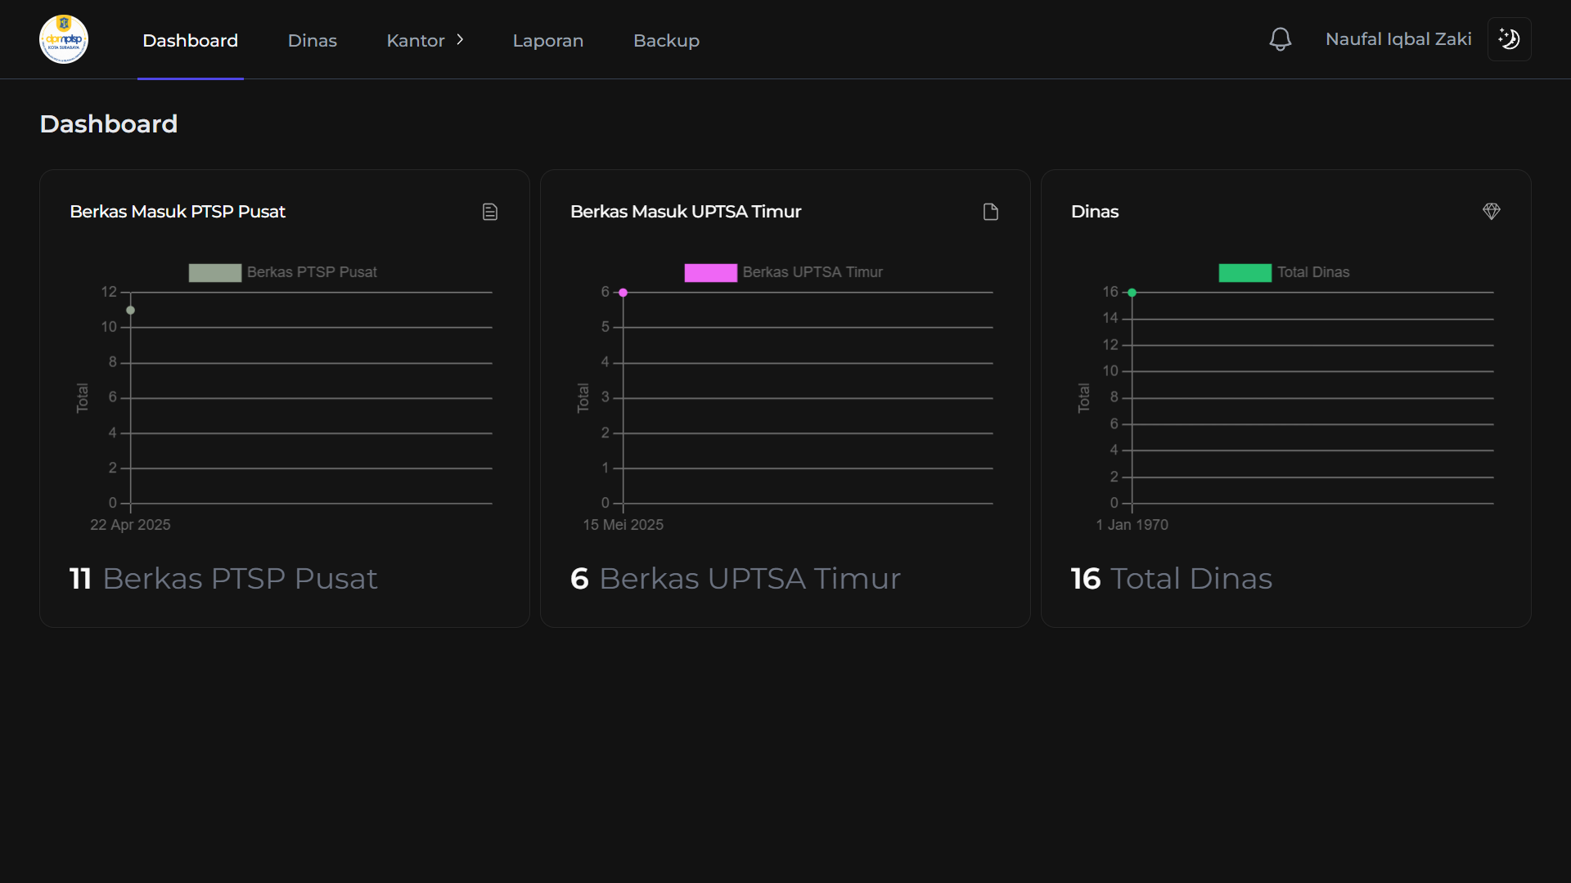Open the Dashboard tab
The image size is (1571, 883).
(190, 40)
